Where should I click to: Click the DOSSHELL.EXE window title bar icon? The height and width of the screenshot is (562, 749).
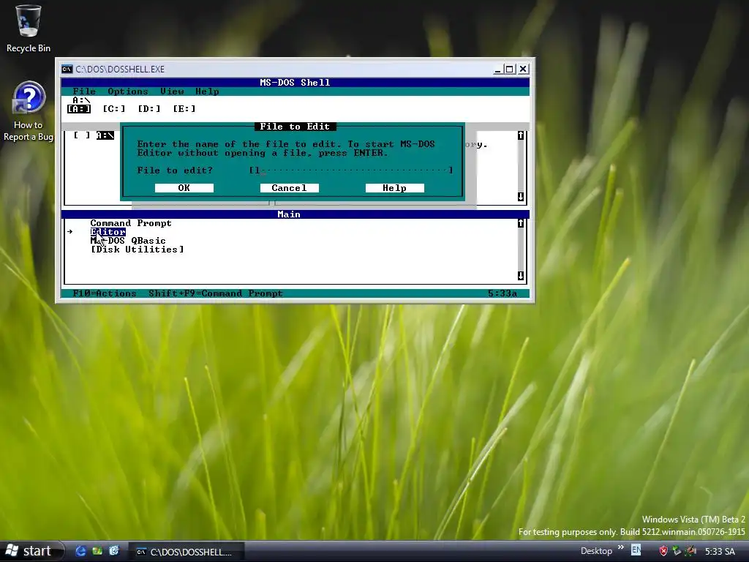[67, 70]
